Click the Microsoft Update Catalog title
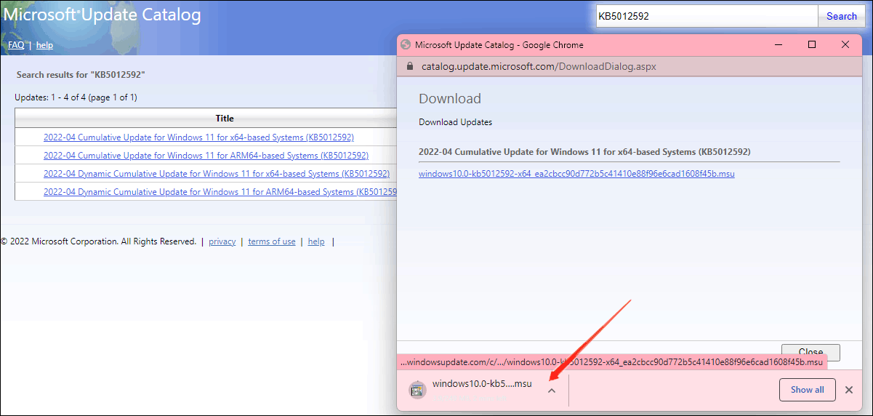The image size is (873, 416). (102, 15)
